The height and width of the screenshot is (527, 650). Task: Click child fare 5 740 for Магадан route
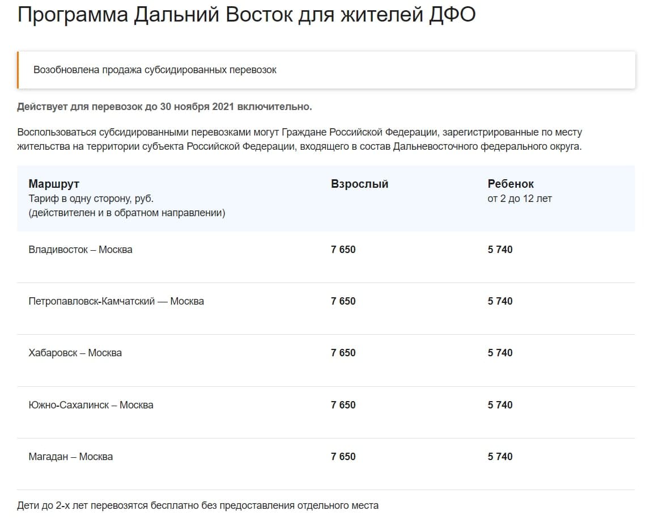[500, 457]
